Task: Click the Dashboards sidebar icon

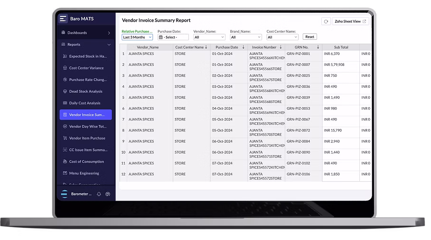Action: 63,32
